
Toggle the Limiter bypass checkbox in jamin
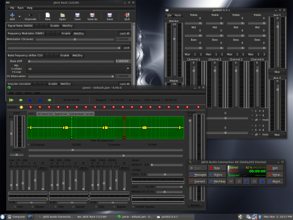pos(133,207)
